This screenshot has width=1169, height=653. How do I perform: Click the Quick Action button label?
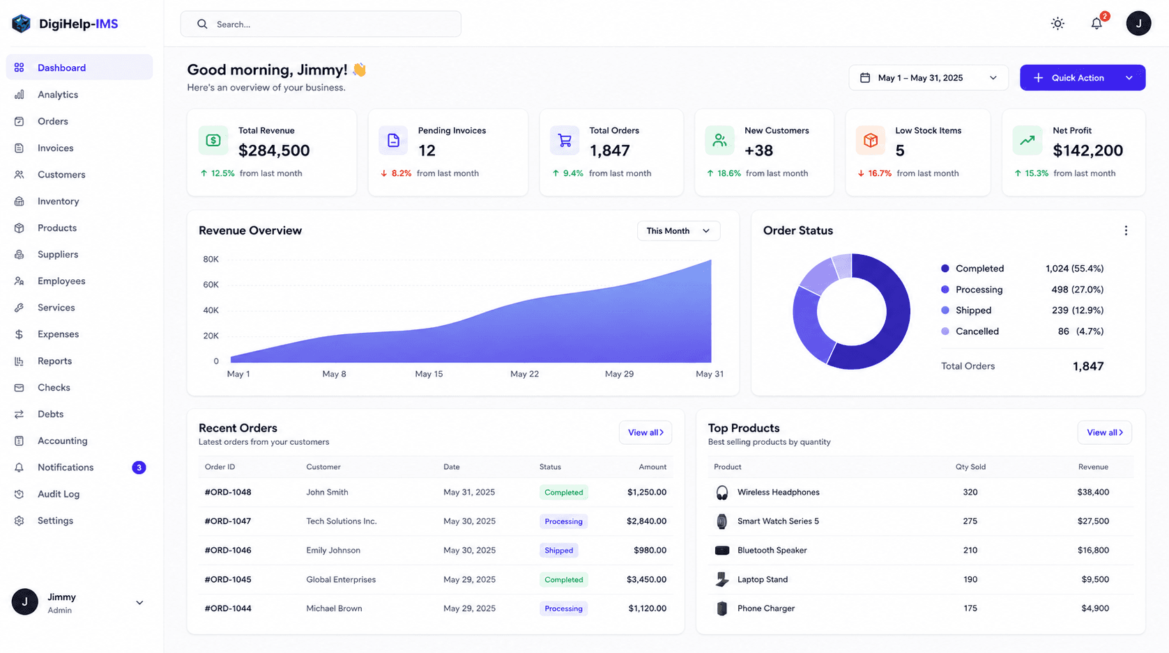[x=1078, y=78]
